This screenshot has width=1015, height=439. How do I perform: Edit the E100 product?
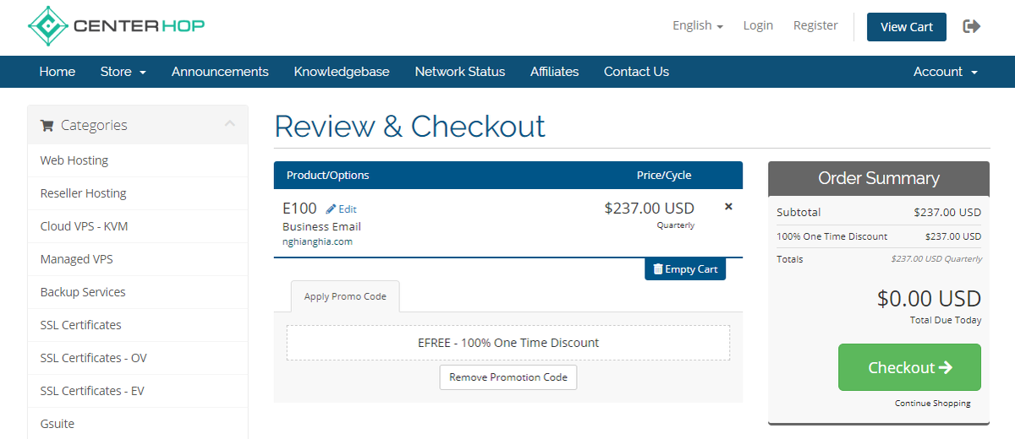(x=342, y=209)
